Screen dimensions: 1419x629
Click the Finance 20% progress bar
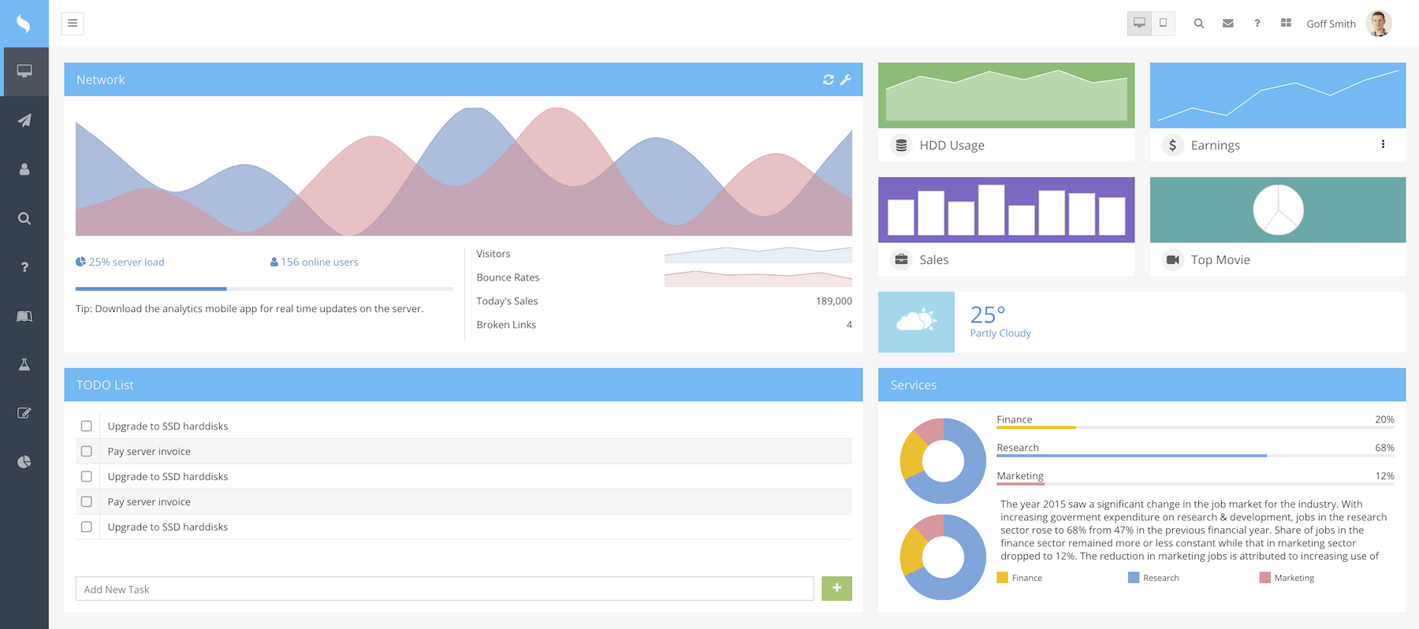tap(1195, 427)
